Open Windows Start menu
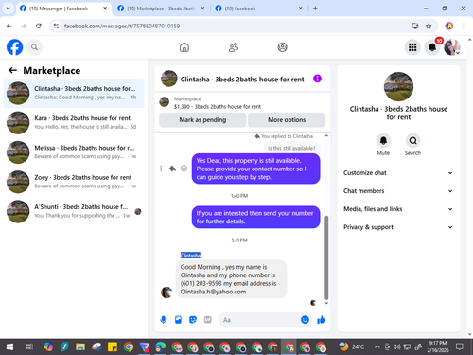The height and width of the screenshot is (355, 473). point(9,347)
